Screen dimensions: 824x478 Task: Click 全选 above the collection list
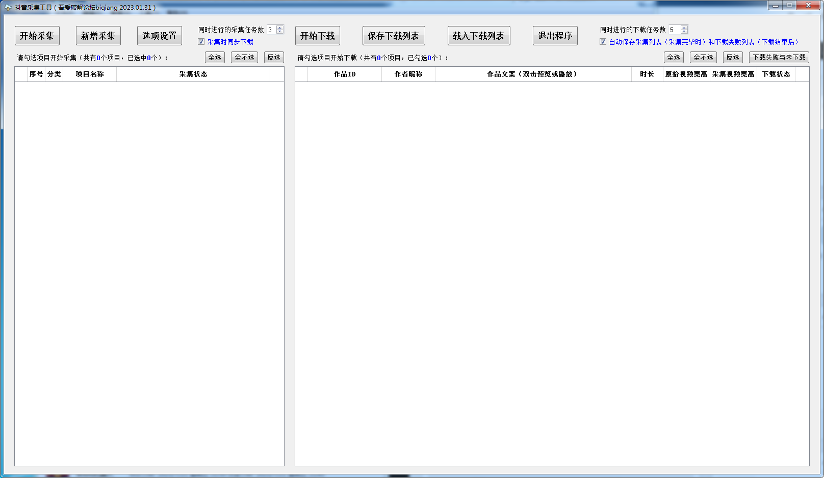215,58
